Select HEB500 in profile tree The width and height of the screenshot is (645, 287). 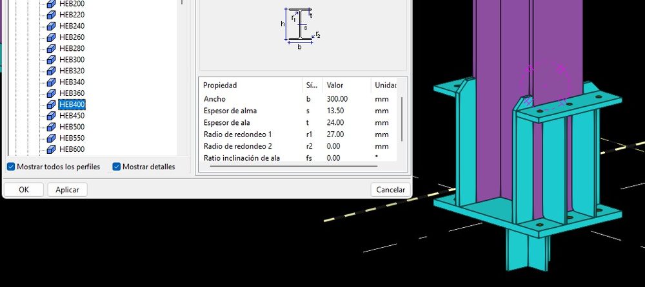click(x=72, y=127)
